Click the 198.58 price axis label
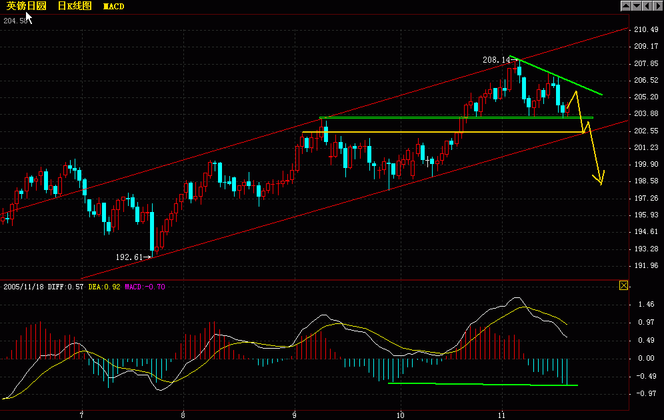 646,181
